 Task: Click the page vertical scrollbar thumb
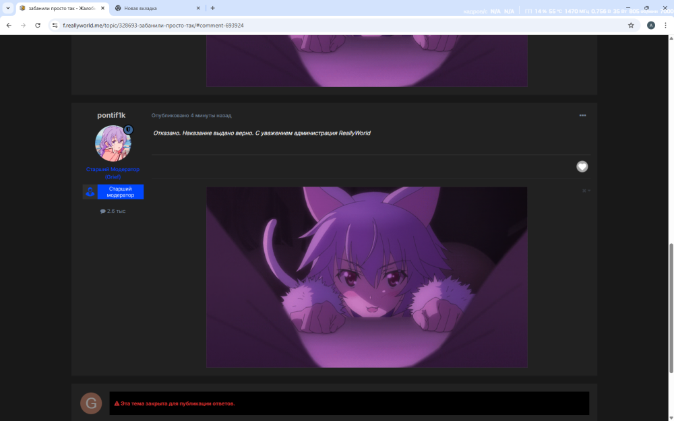click(671, 307)
